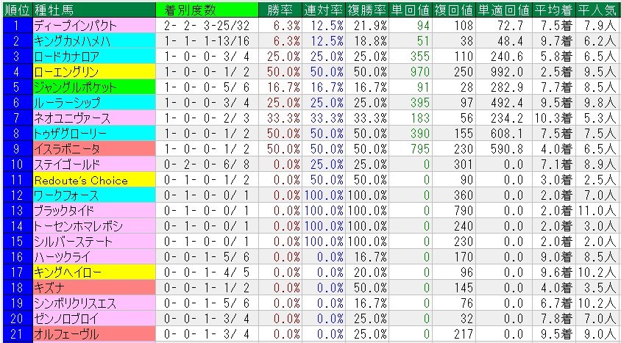Select sire シルバーステート
This screenshot has width=621, height=343.
tap(94, 242)
